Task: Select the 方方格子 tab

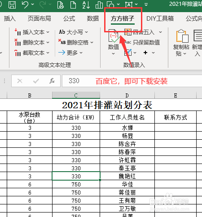Action: pos(123,18)
